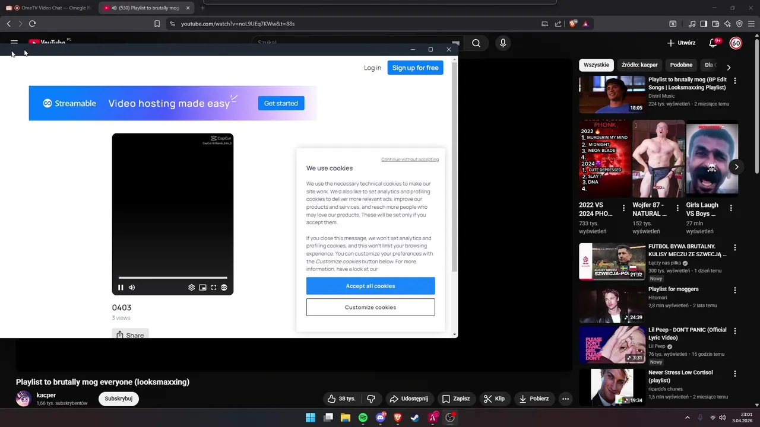
Task: Click Utwórz create button on YouTube
Action: (681, 43)
